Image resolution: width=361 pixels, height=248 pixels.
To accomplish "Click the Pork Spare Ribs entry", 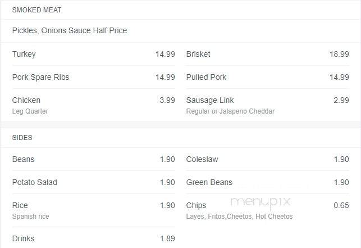I will click(x=93, y=77).
